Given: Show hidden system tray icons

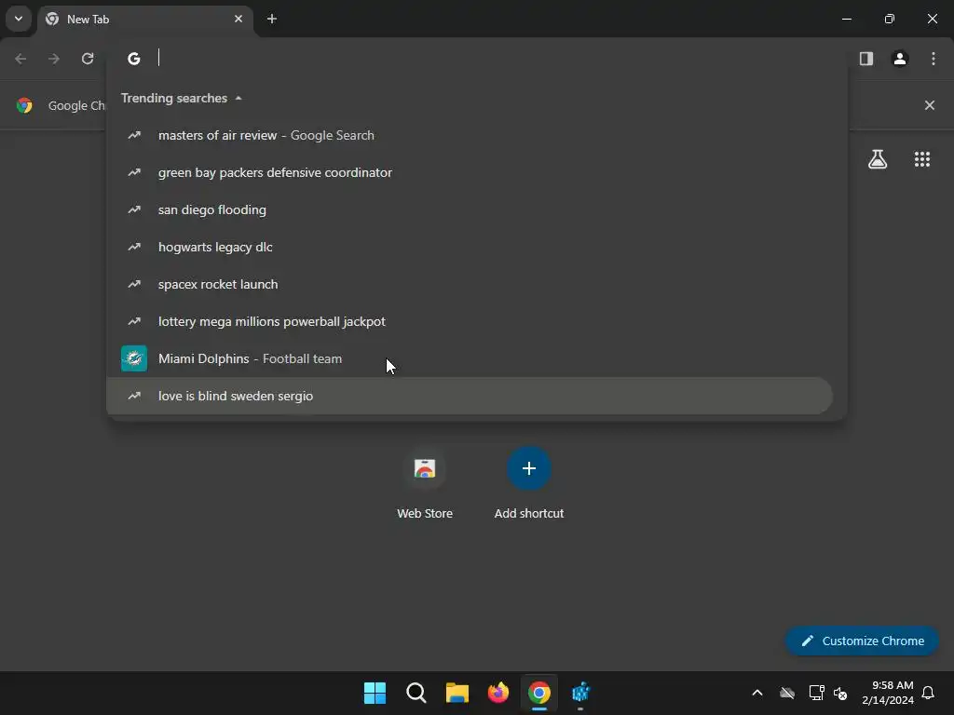Looking at the screenshot, I should [x=757, y=693].
